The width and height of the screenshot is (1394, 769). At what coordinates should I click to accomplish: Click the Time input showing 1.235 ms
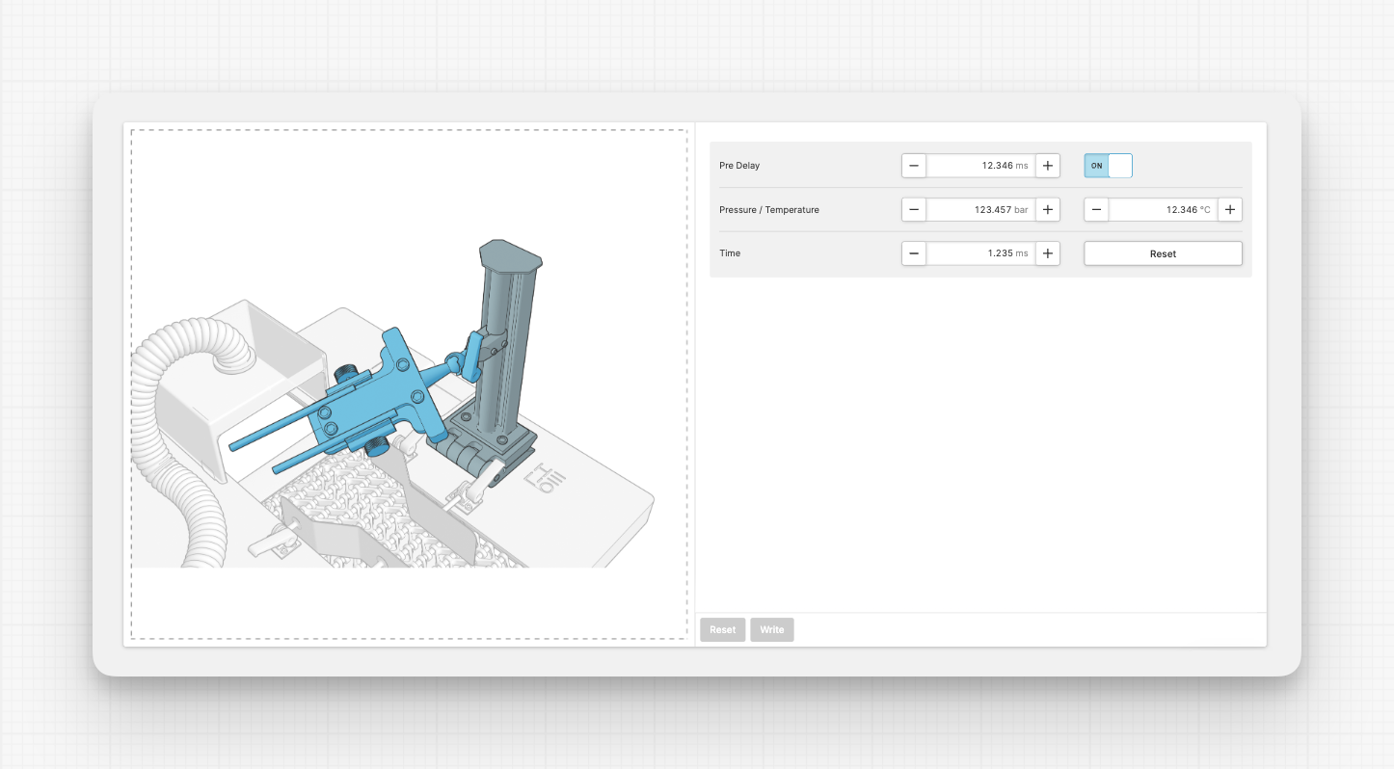tap(979, 253)
